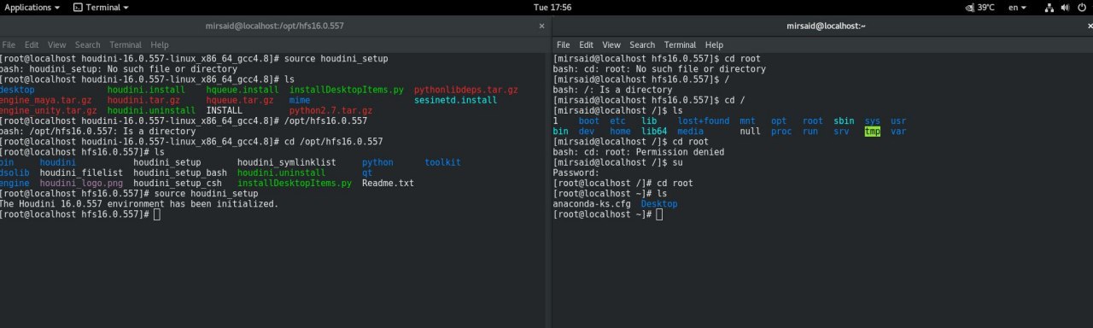Click Desktop directory in right terminal
The width and height of the screenshot is (1093, 328).
tap(659, 203)
